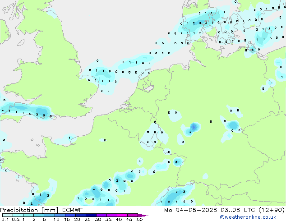Click the '5' legend scale label
The width and height of the screenshot is (286, 221).
(44, 219)
